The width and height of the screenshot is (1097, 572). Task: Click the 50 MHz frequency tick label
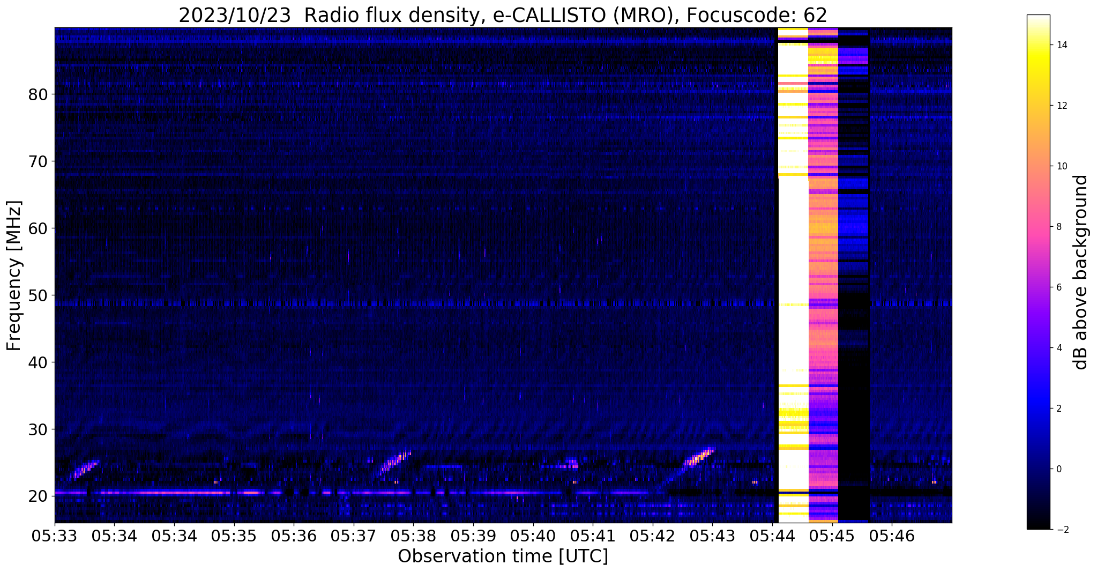[38, 295]
